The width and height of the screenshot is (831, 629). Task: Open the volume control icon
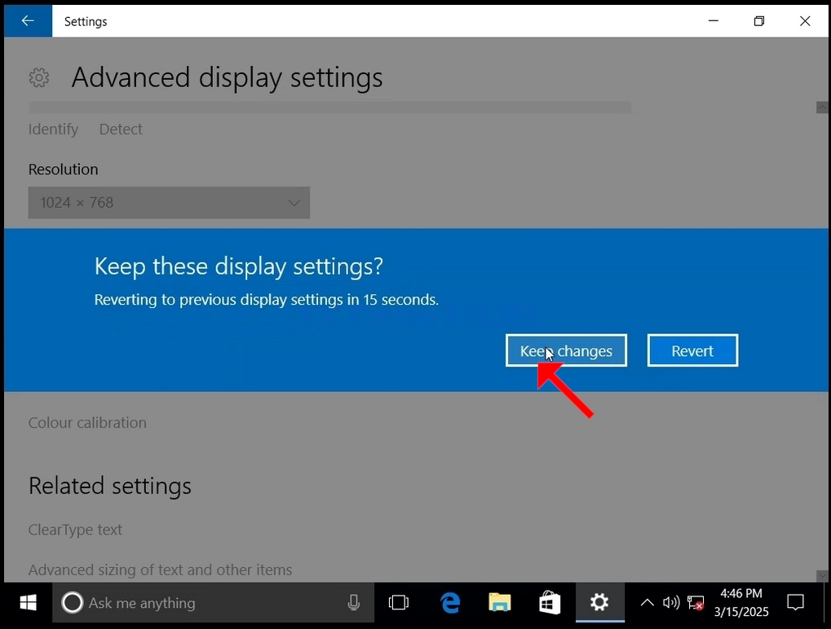pyautogui.click(x=671, y=603)
